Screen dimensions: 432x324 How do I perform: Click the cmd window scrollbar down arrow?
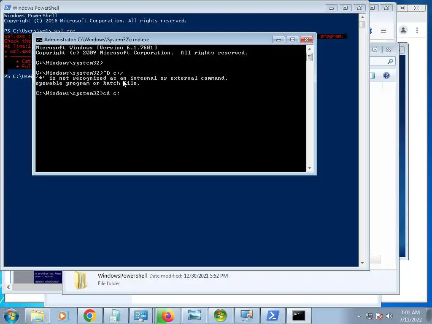[x=309, y=168]
